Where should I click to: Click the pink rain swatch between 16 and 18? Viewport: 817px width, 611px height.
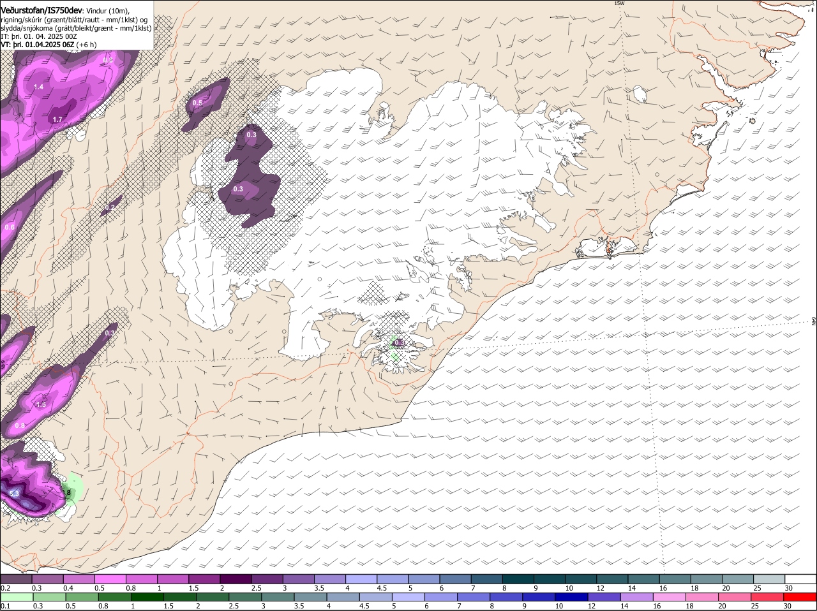pos(670,597)
